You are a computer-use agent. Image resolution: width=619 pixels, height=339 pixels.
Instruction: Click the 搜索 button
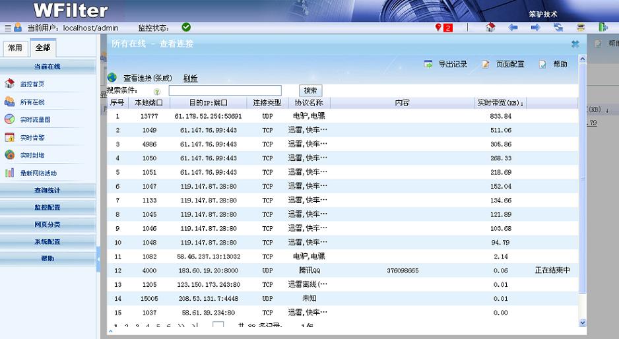[x=311, y=90]
